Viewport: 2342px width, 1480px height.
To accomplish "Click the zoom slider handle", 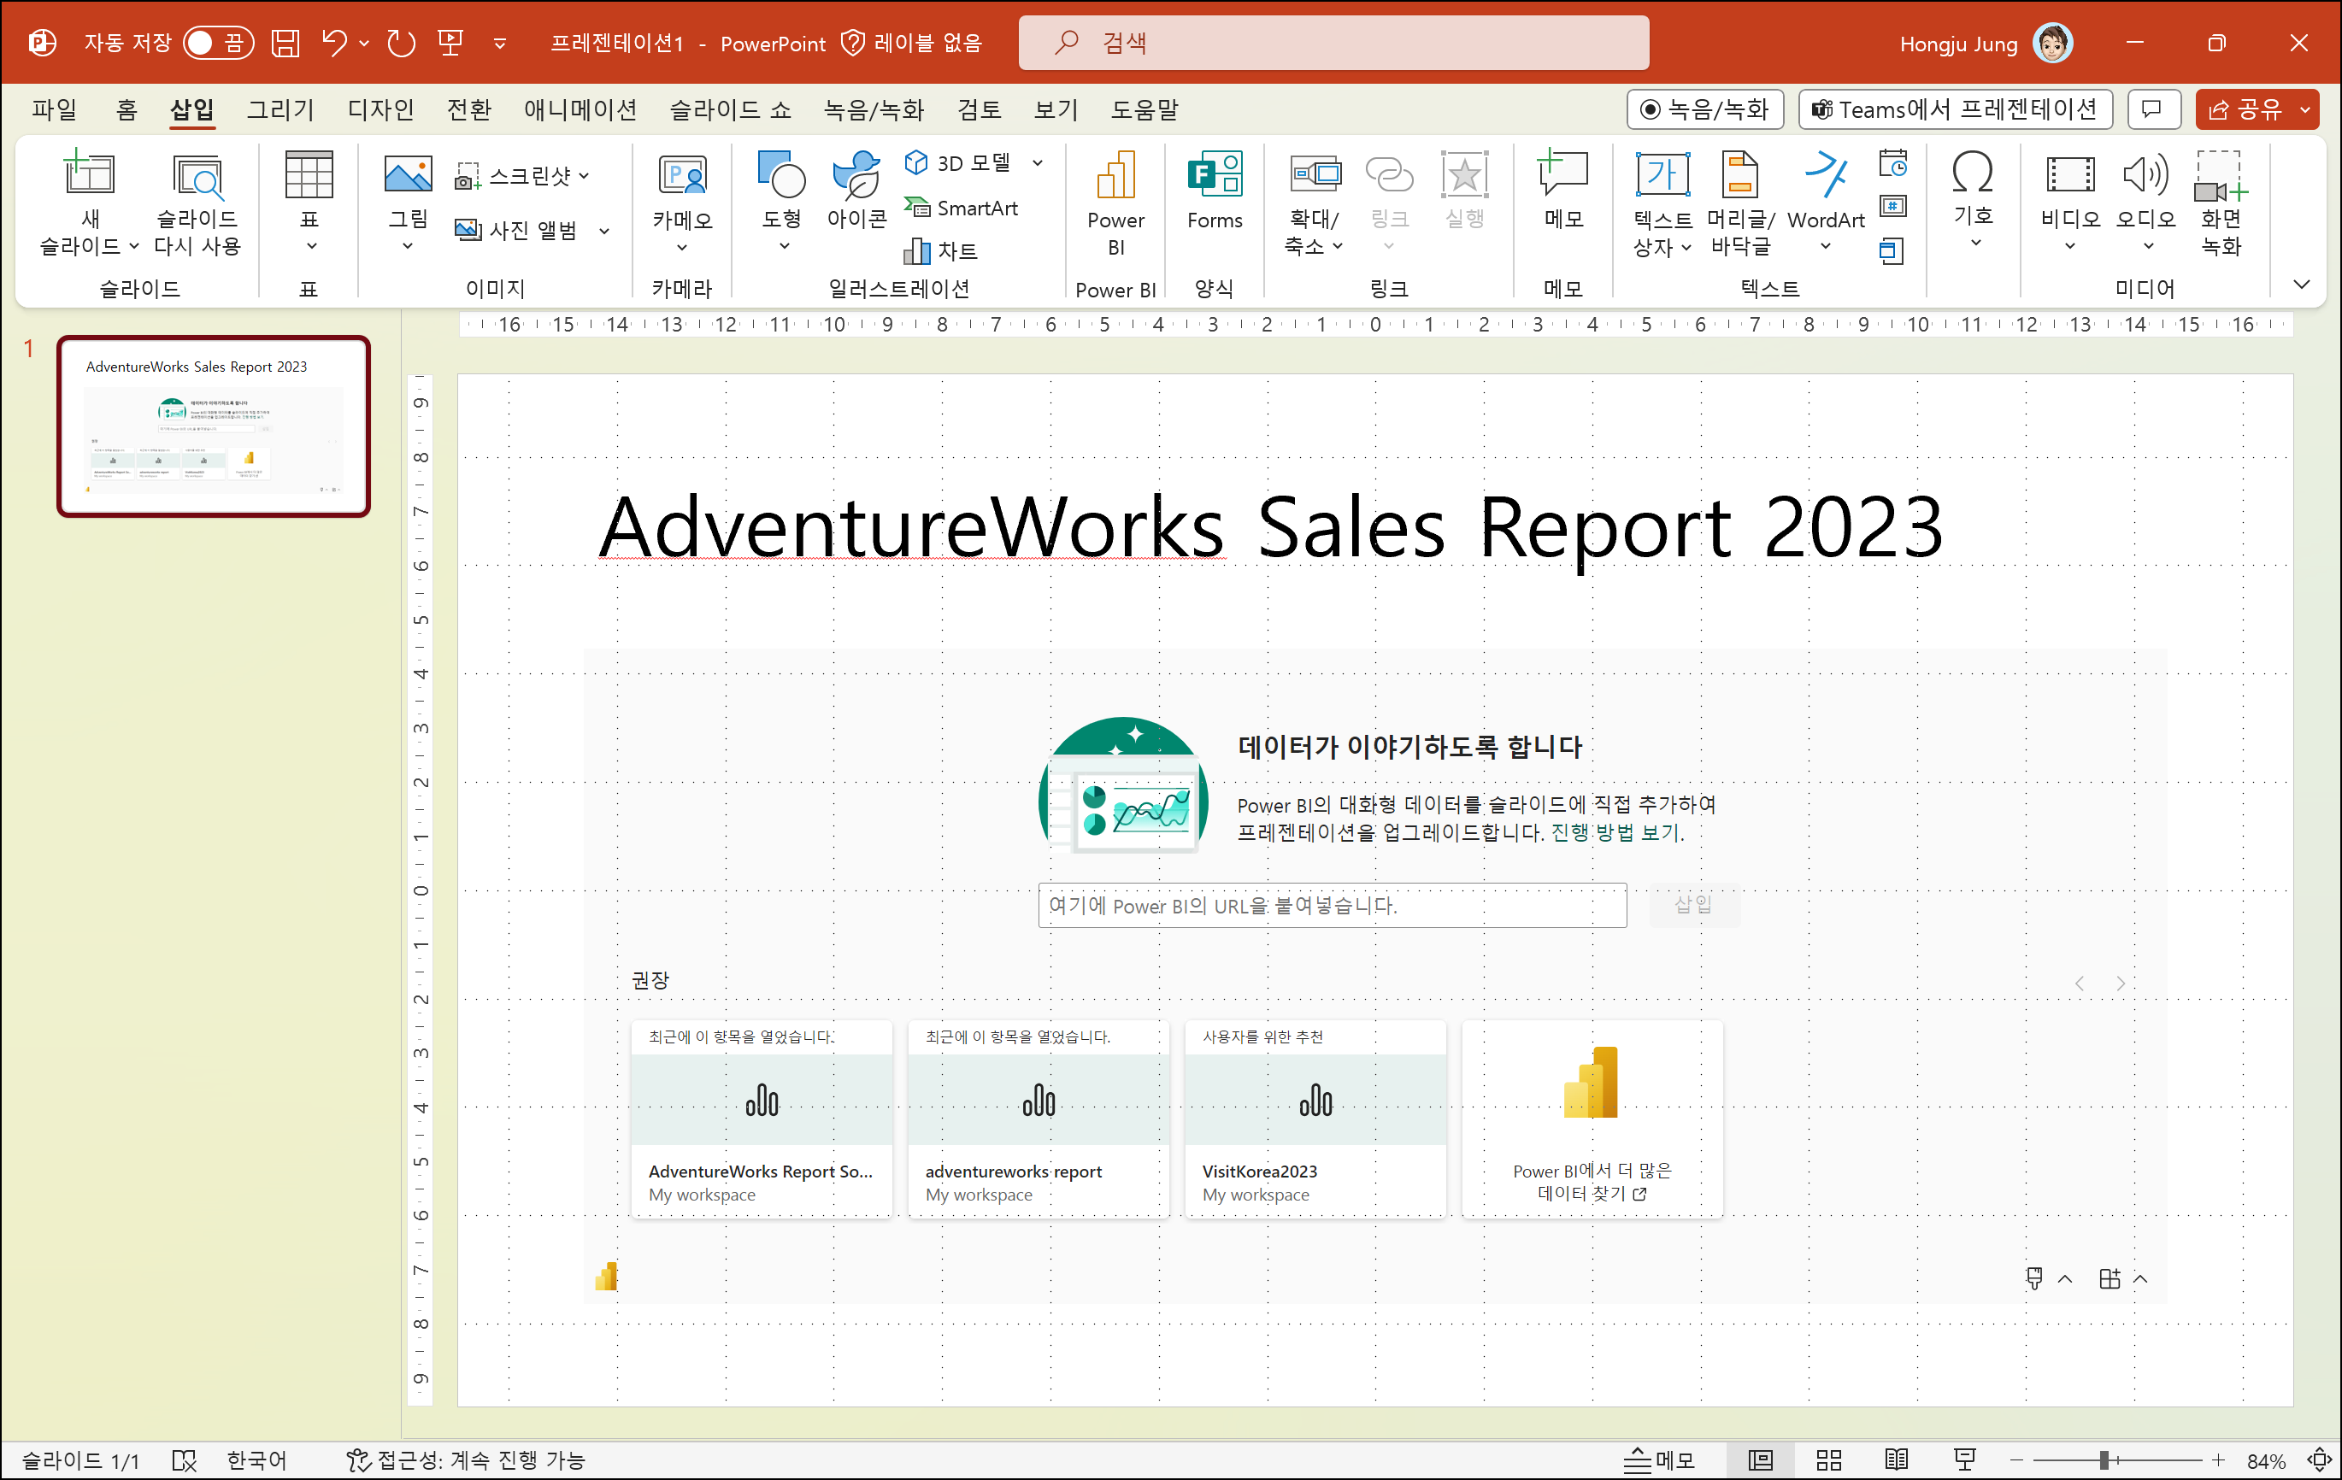I will point(2104,1459).
